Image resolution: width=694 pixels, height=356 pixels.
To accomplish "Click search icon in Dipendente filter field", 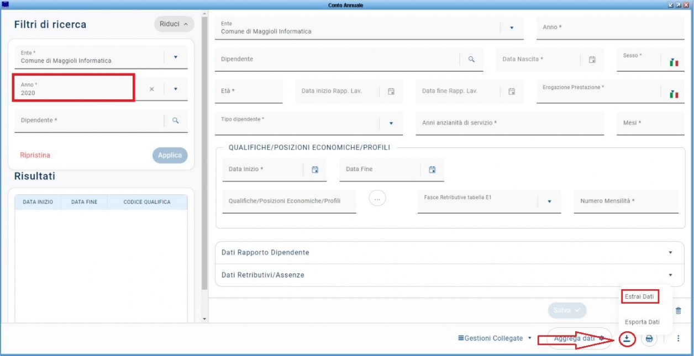I will [176, 120].
